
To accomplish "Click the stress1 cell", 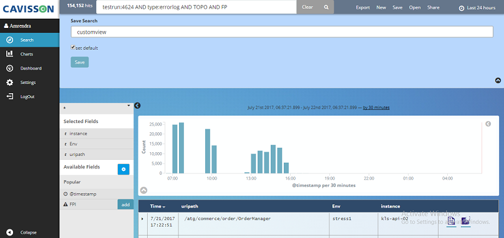I will pos(342,219).
